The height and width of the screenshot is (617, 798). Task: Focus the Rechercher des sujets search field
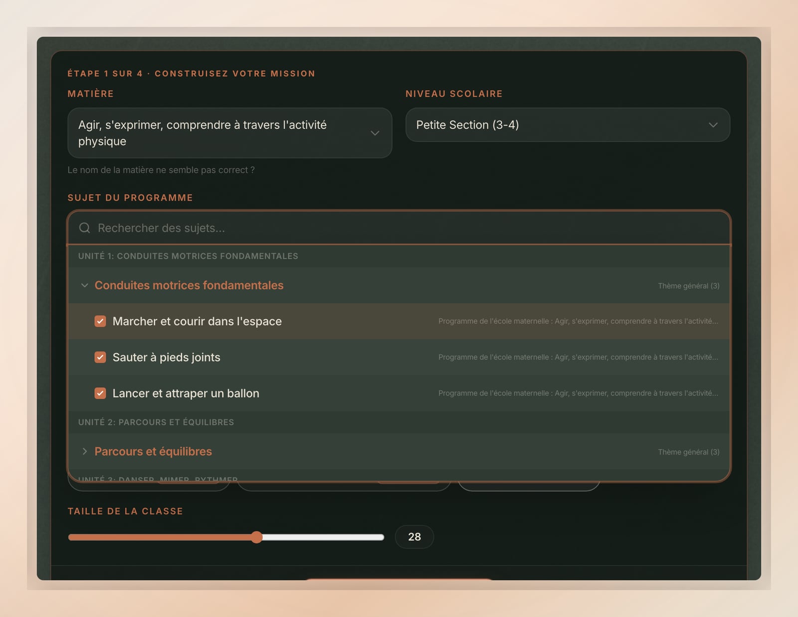[399, 228]
